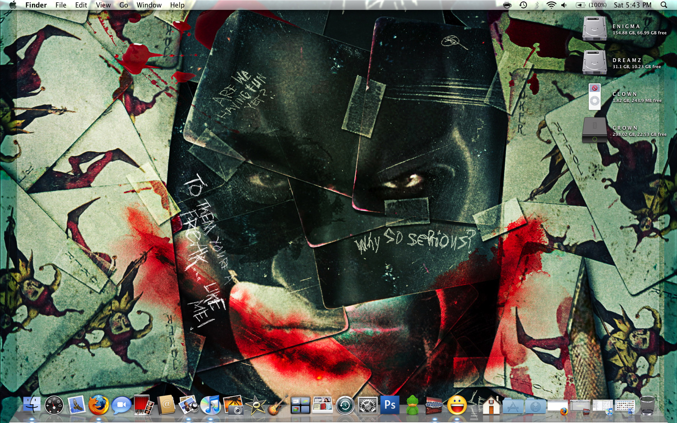Restore minimized iTunes window in Dock
The height and width of the screenshot is (423, 677).
pyautogui.click(x=603, y=407)
